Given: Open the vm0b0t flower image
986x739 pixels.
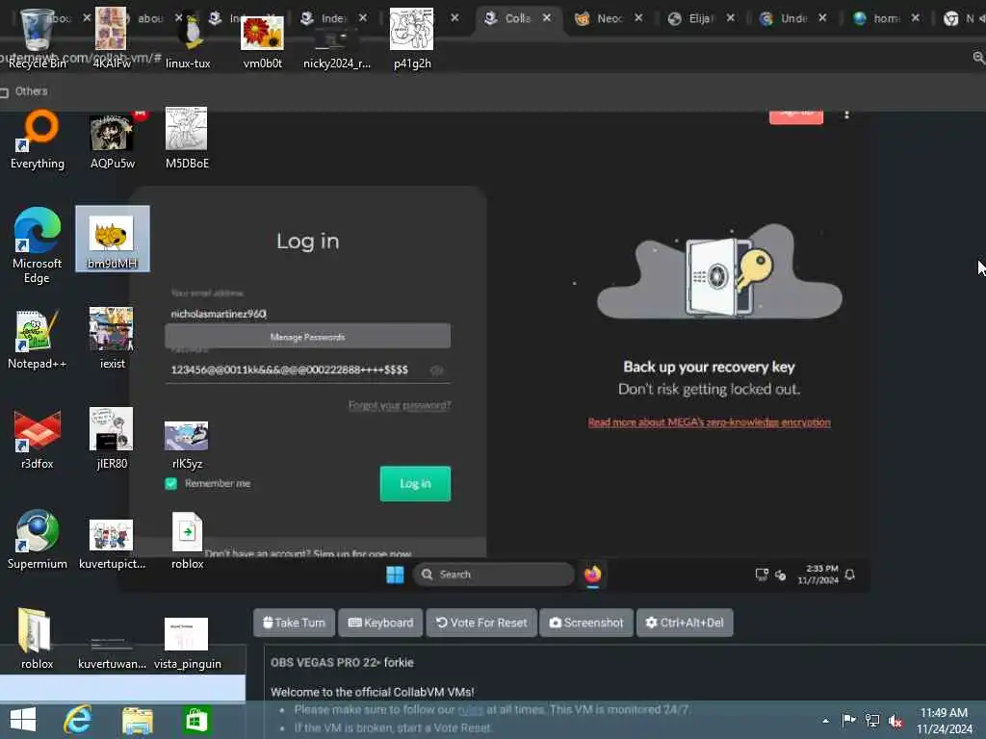Looking at the screenshot, I should (262, 38).
